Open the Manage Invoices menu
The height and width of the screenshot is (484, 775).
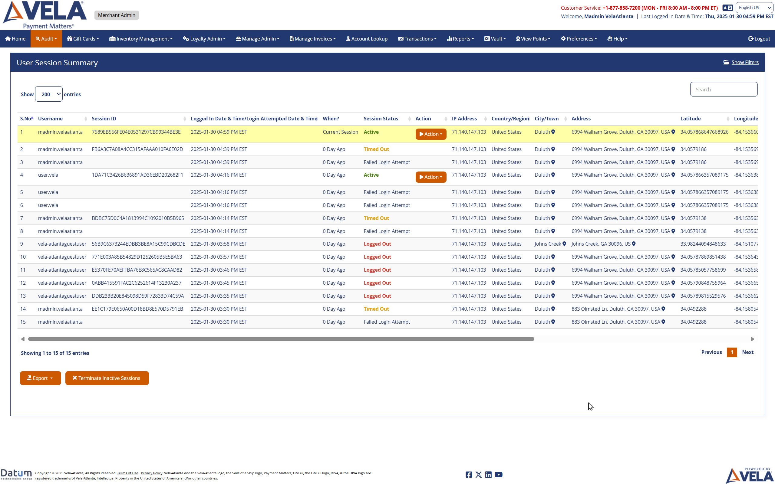click(x=312, y=39)
